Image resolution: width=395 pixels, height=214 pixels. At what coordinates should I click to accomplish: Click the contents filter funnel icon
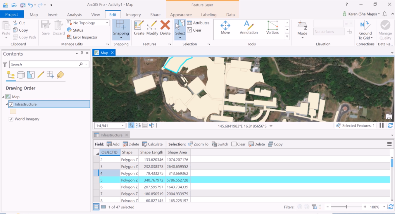pos(5,64)
